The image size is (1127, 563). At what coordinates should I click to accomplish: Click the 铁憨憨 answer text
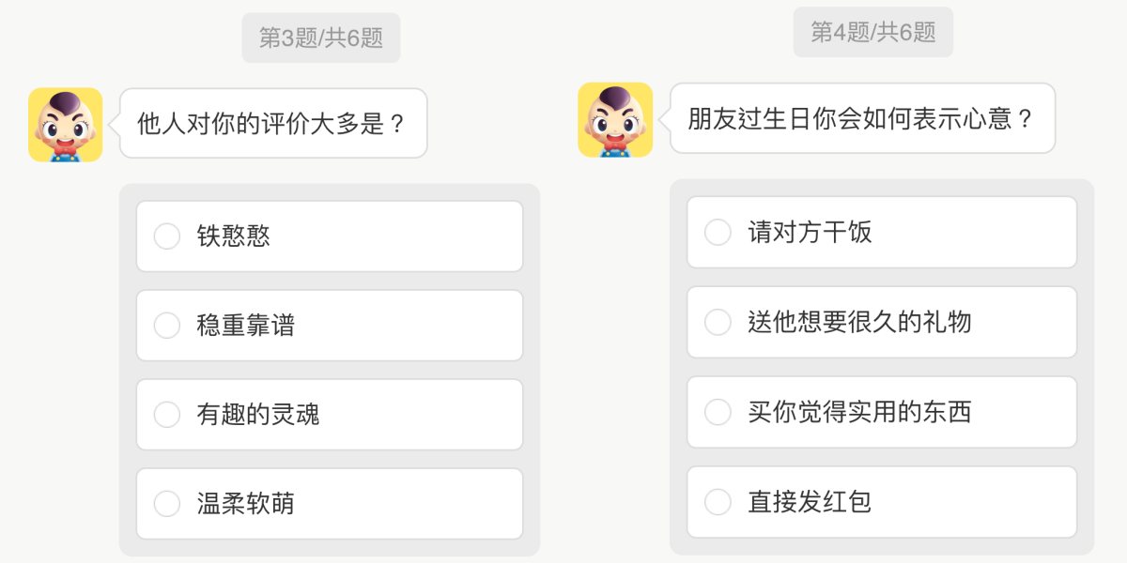pos(234,236)
